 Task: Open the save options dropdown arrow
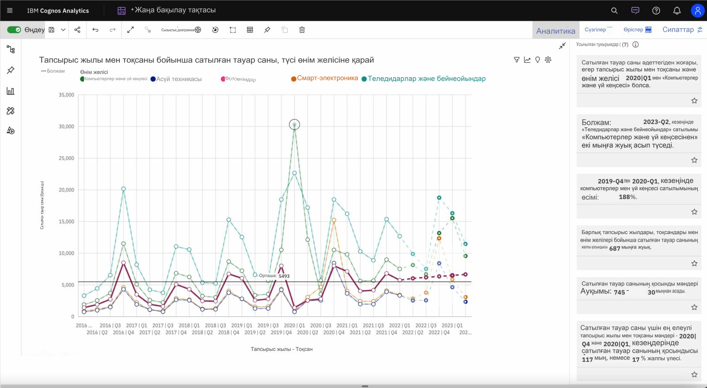tap(63, 30)
